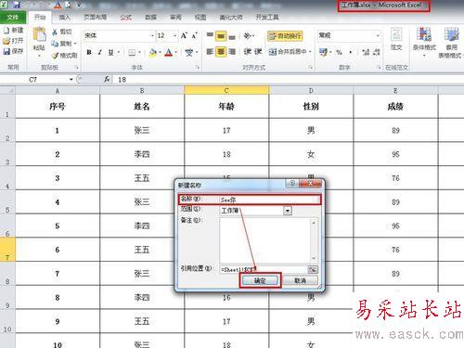The width and height of the screenshot is (464, 348).
Task: Open the font name 宋体 dropdown
Action: 152,36
